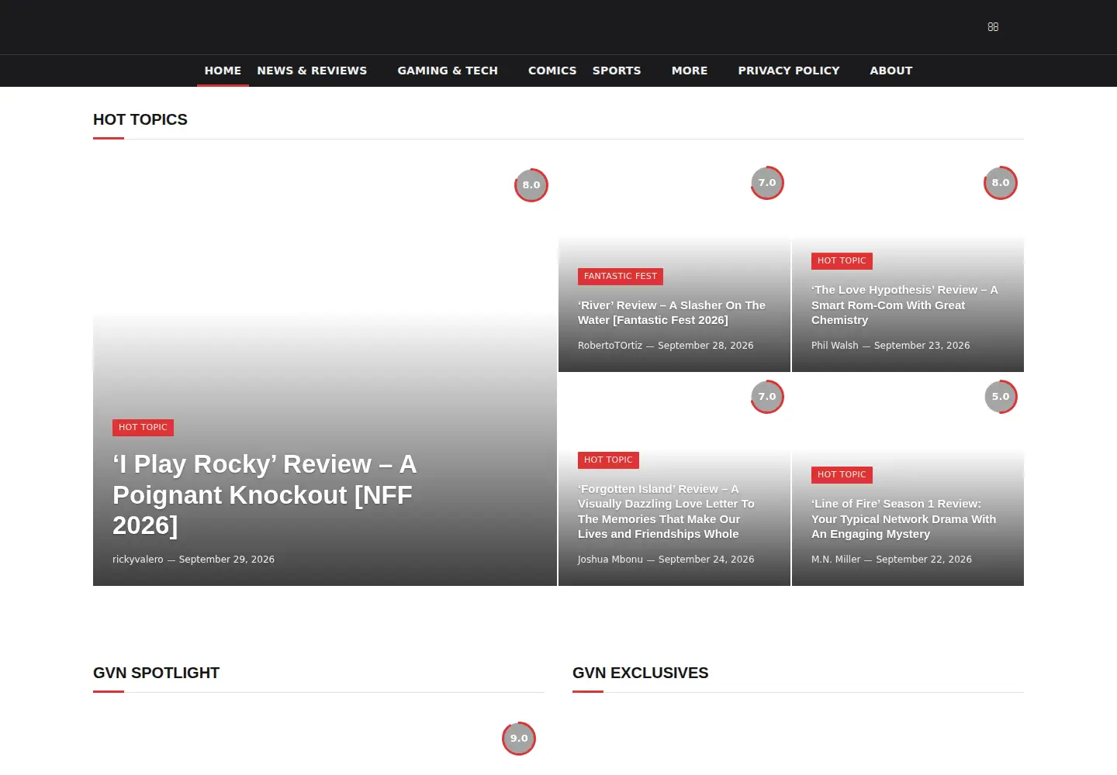Click HOT TOPIC tag above 'Forgotten Island'

click(608, 460)
